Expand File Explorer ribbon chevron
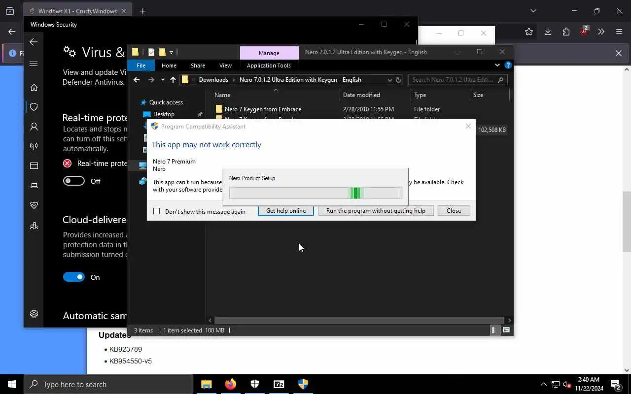 tap(497, 65)
